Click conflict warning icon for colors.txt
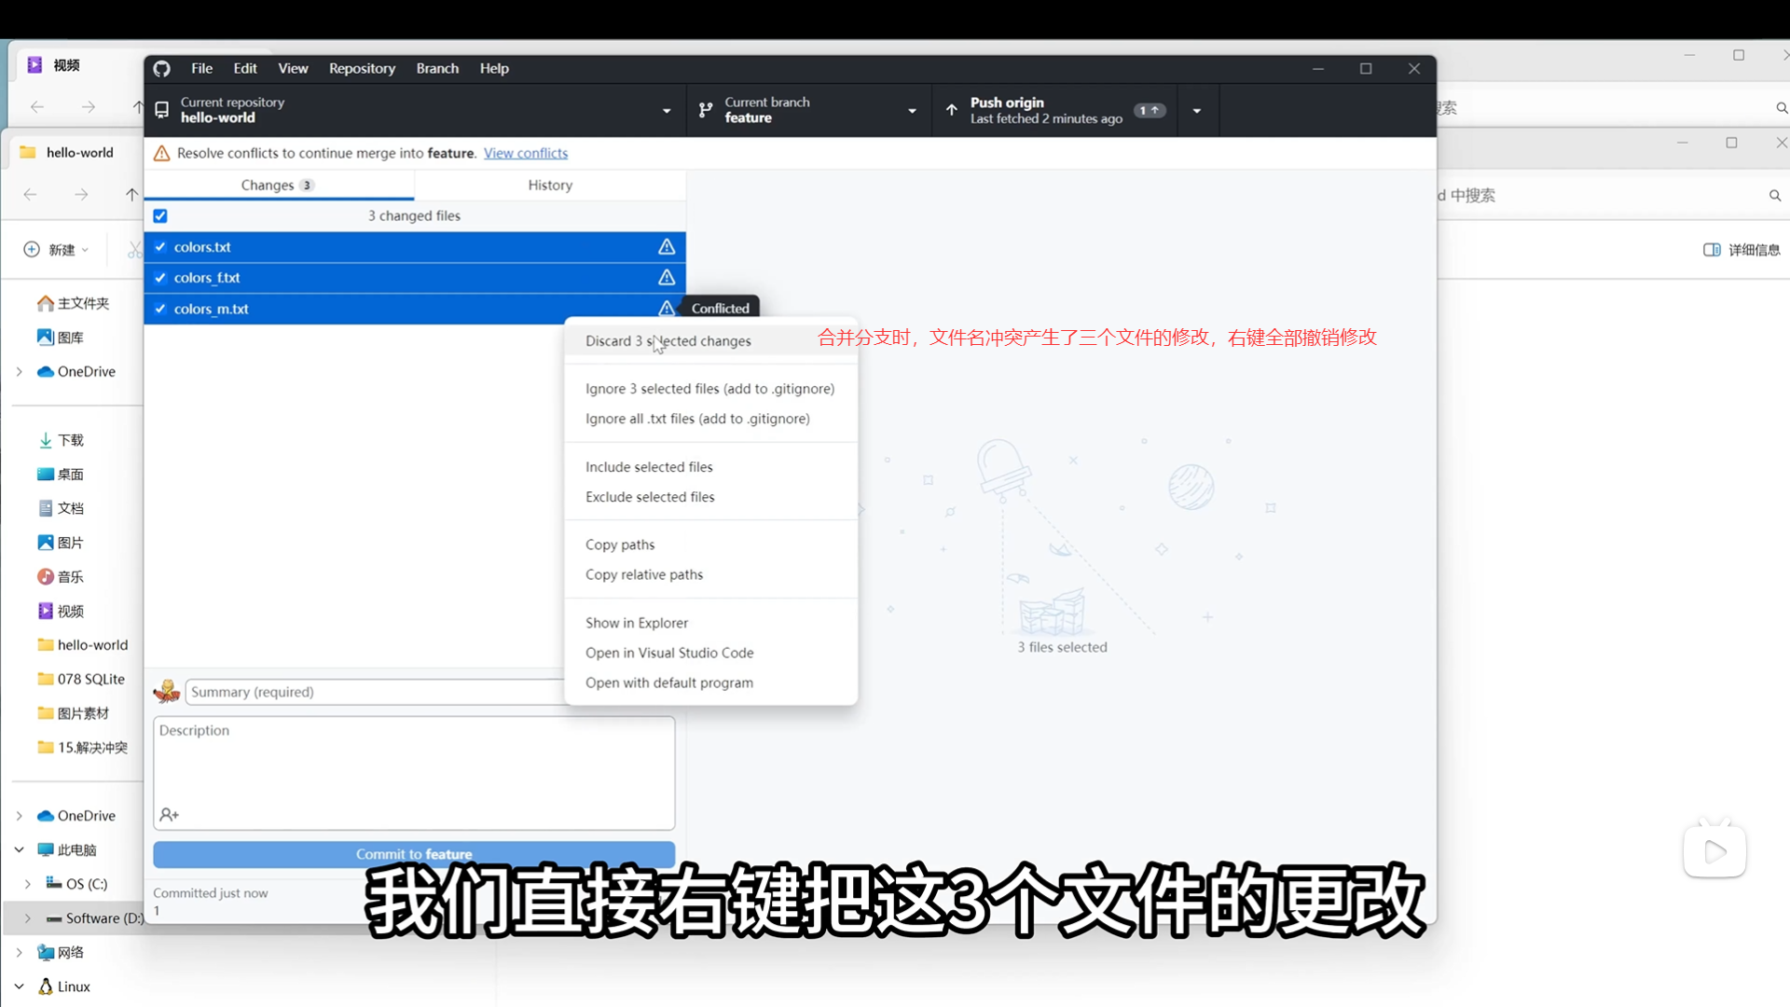 click(x=667, y=247)
